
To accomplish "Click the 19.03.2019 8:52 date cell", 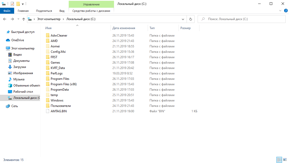I will (x=122, y=73).
